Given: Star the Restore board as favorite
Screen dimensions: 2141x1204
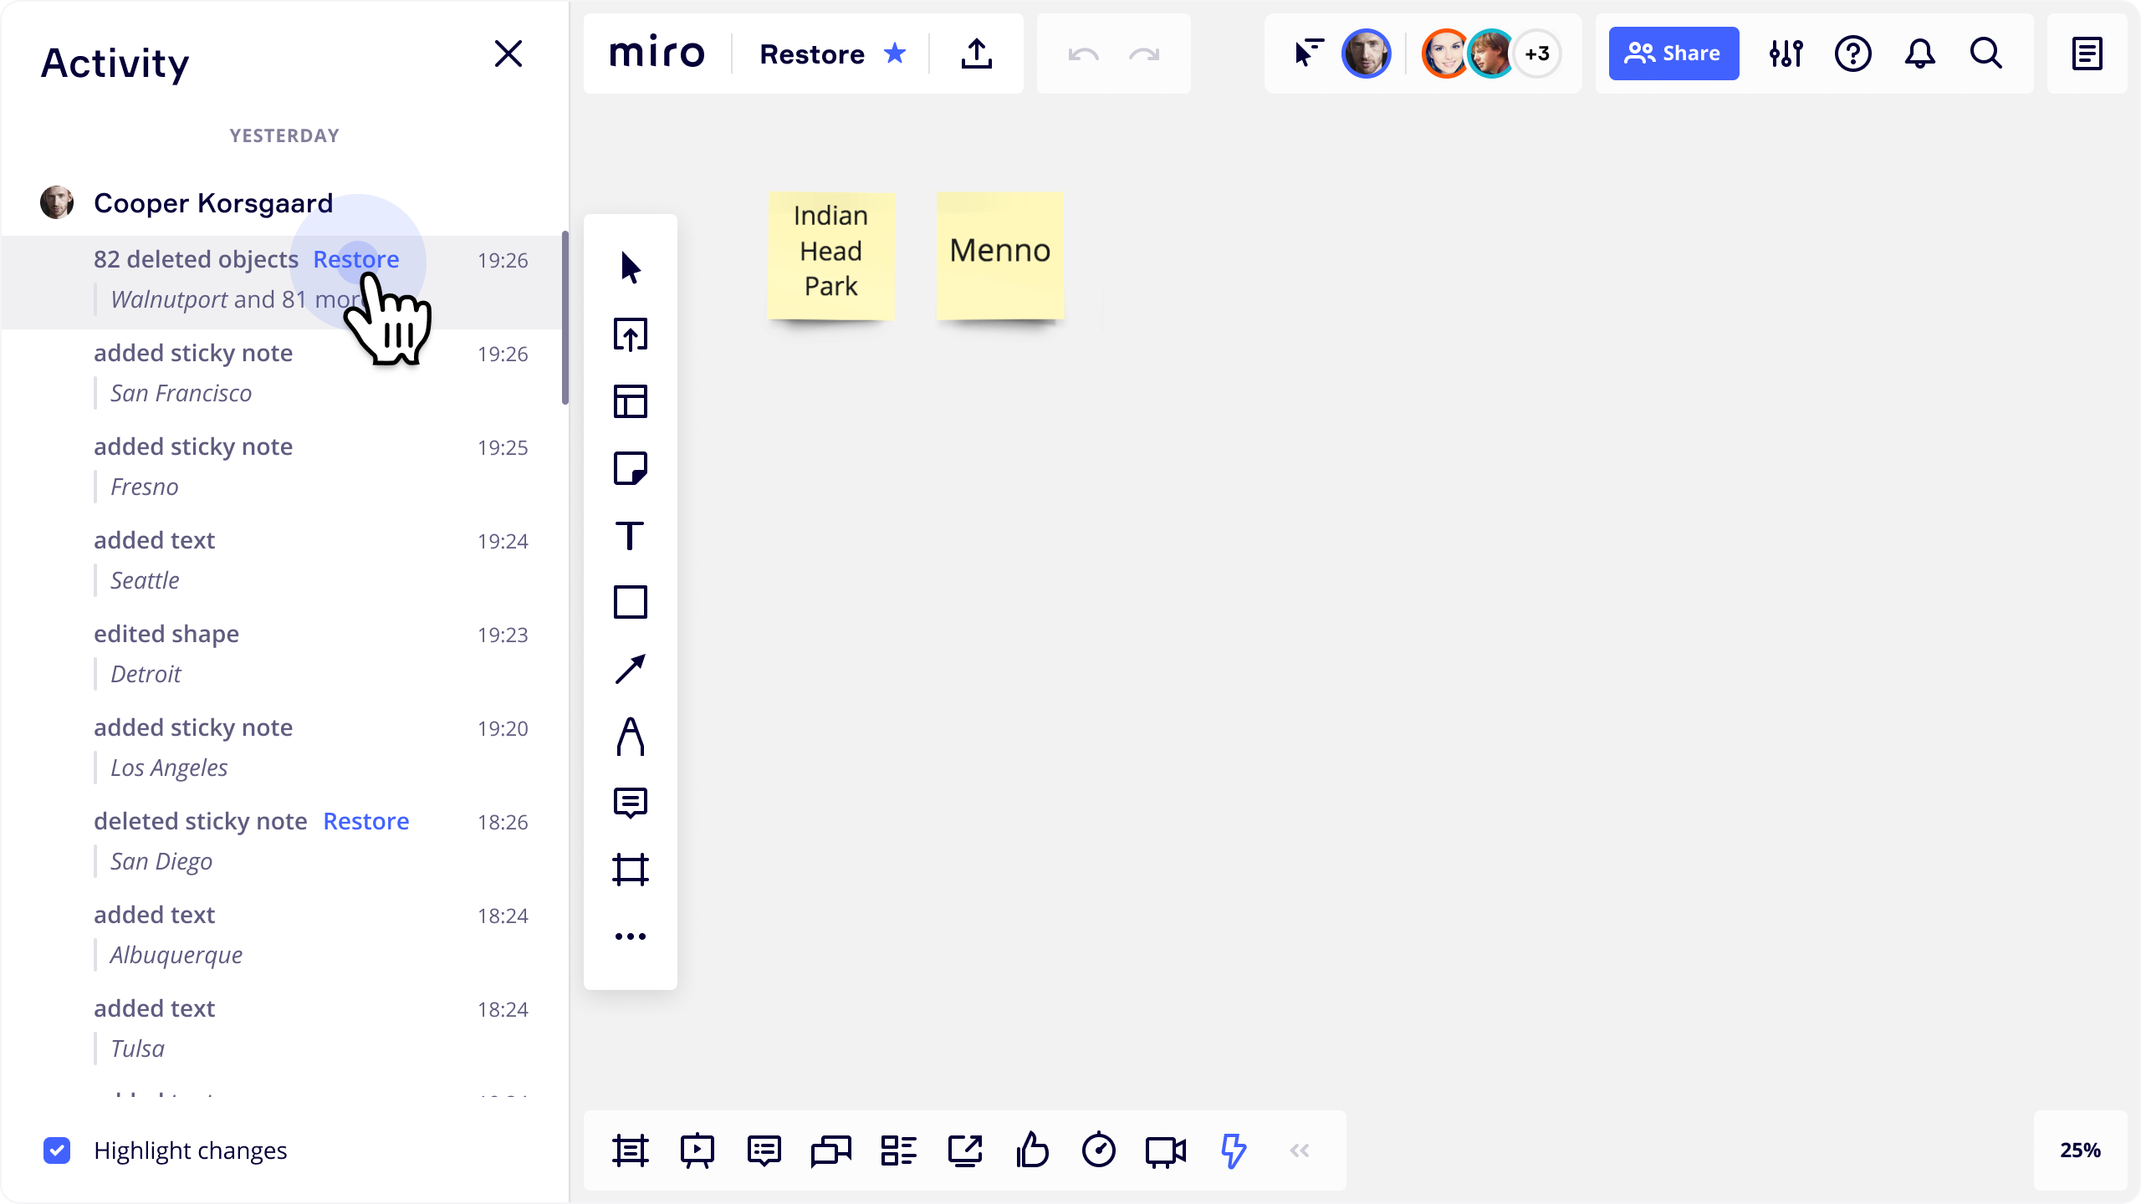Looking at the screenshot, I should click(895, 54).
